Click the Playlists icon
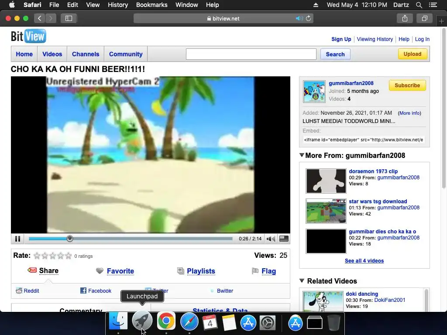447x335 pixels. point(180,270)
